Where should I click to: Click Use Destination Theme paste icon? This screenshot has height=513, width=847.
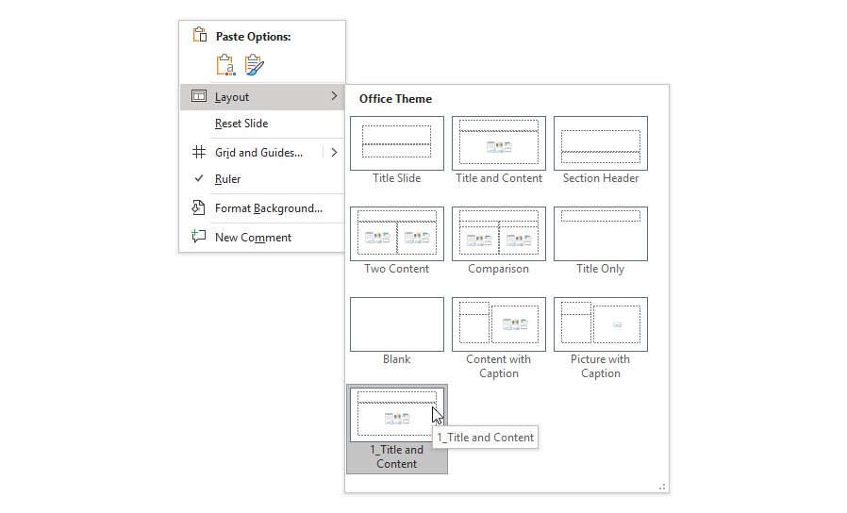pos(225,65)
